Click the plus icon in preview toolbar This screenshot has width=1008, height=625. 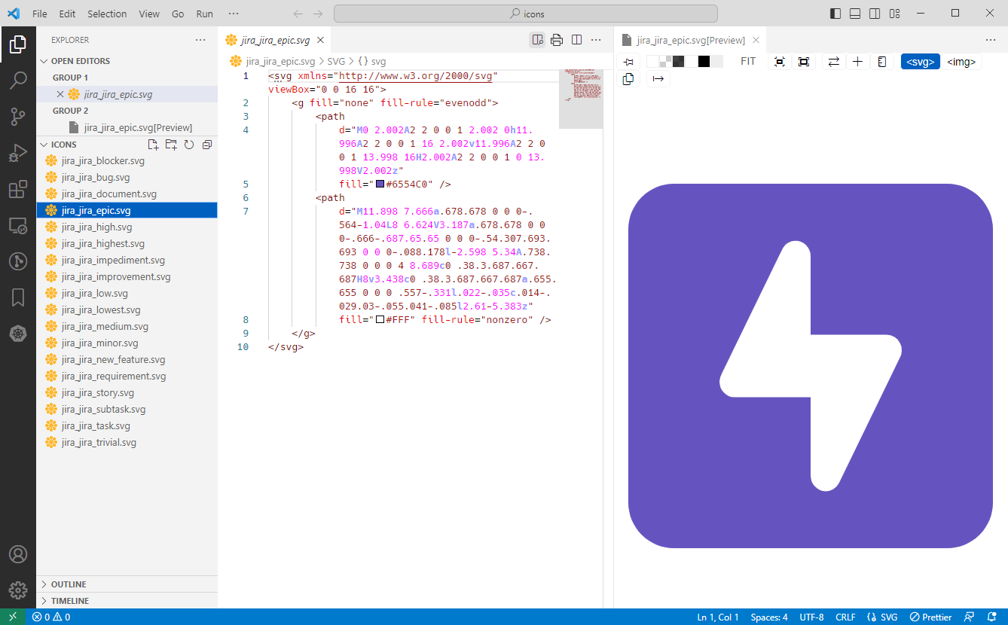tap(857, 62)
